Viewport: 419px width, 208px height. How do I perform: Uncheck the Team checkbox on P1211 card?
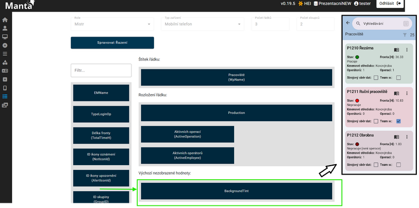point(399,121)
